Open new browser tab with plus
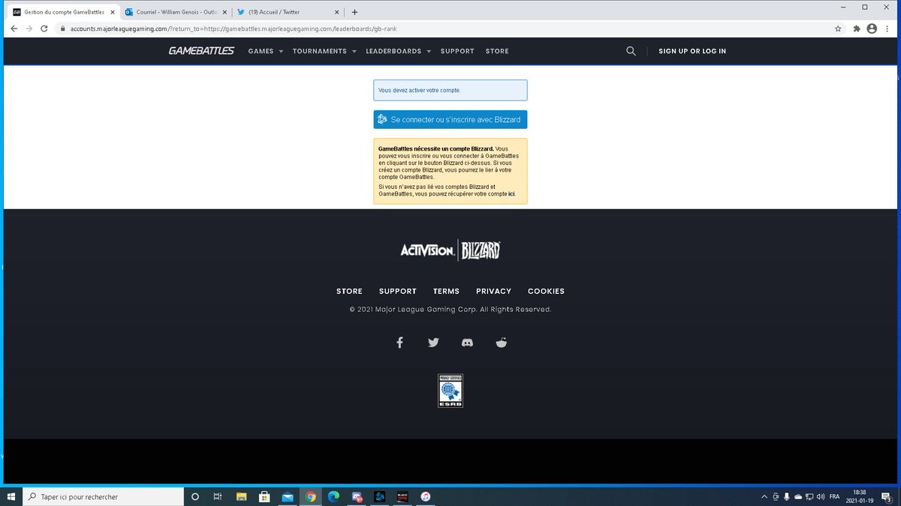 tap(354, 12)
